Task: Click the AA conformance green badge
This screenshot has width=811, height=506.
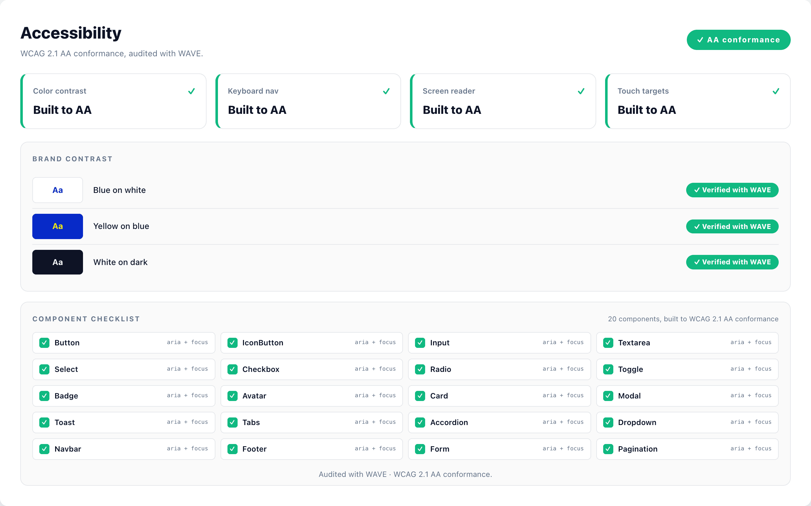Action: point(739,40)
